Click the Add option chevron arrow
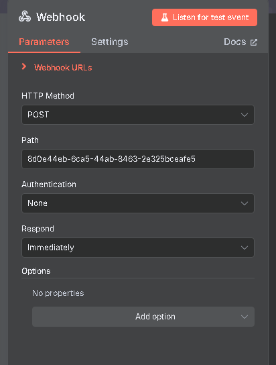Viewport: 276px width, 365px height. [244, 317]
